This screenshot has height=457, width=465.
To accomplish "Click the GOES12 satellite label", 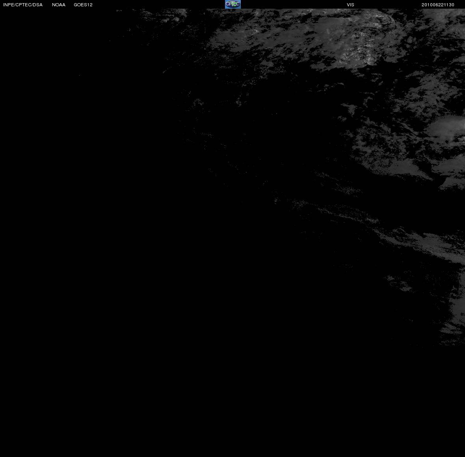I will coord(83,5).
